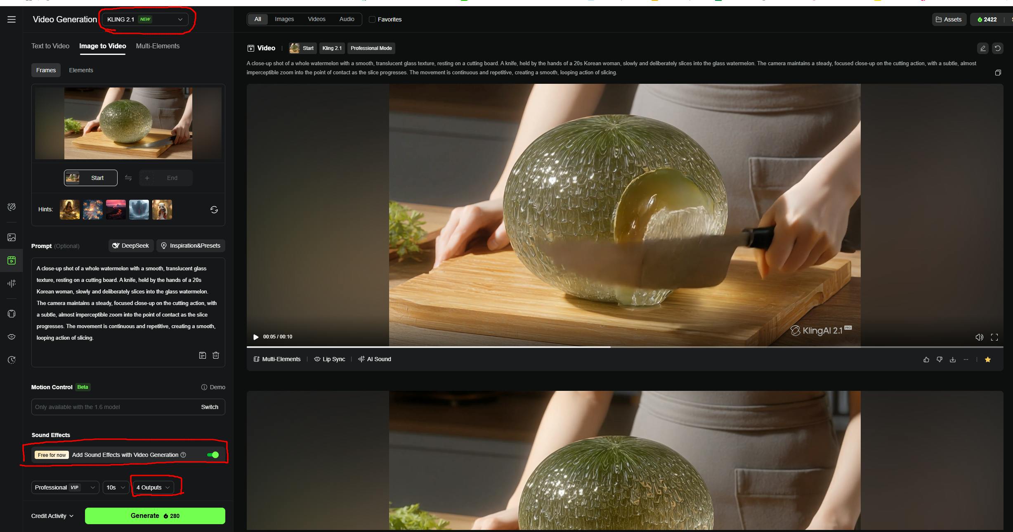Click the audio waveform sidebar icon
This screenshot has width=1013, height=532.
[x=12, y=283]
